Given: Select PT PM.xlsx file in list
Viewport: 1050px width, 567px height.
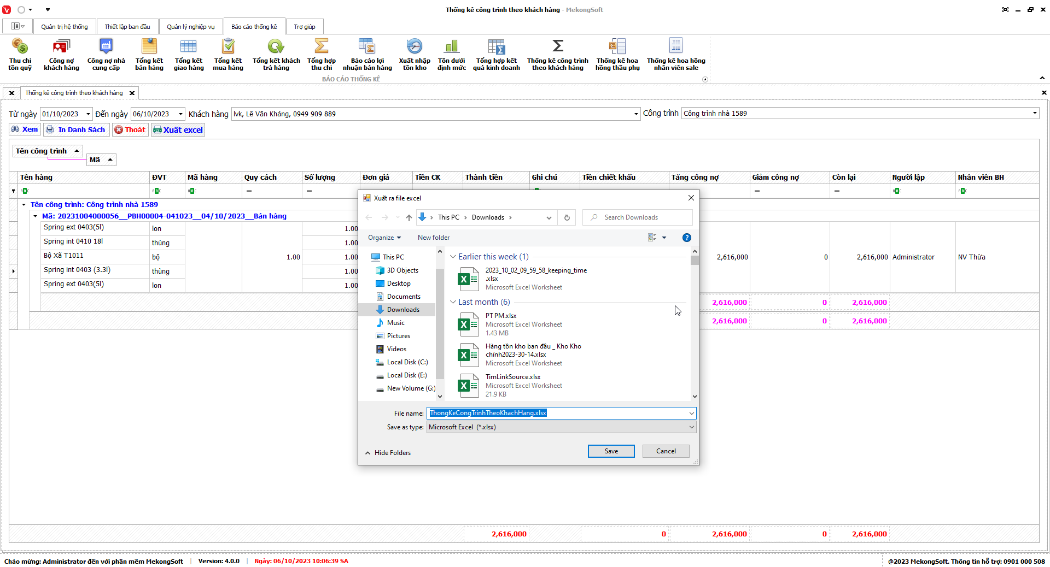Looking at the screenshot, I should pos(500,316).
